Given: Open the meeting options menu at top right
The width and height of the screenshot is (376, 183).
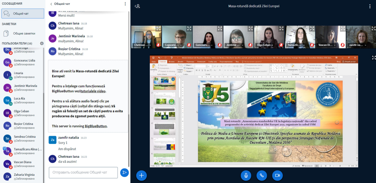Looking at the screenshot, I should pos(370,6).
